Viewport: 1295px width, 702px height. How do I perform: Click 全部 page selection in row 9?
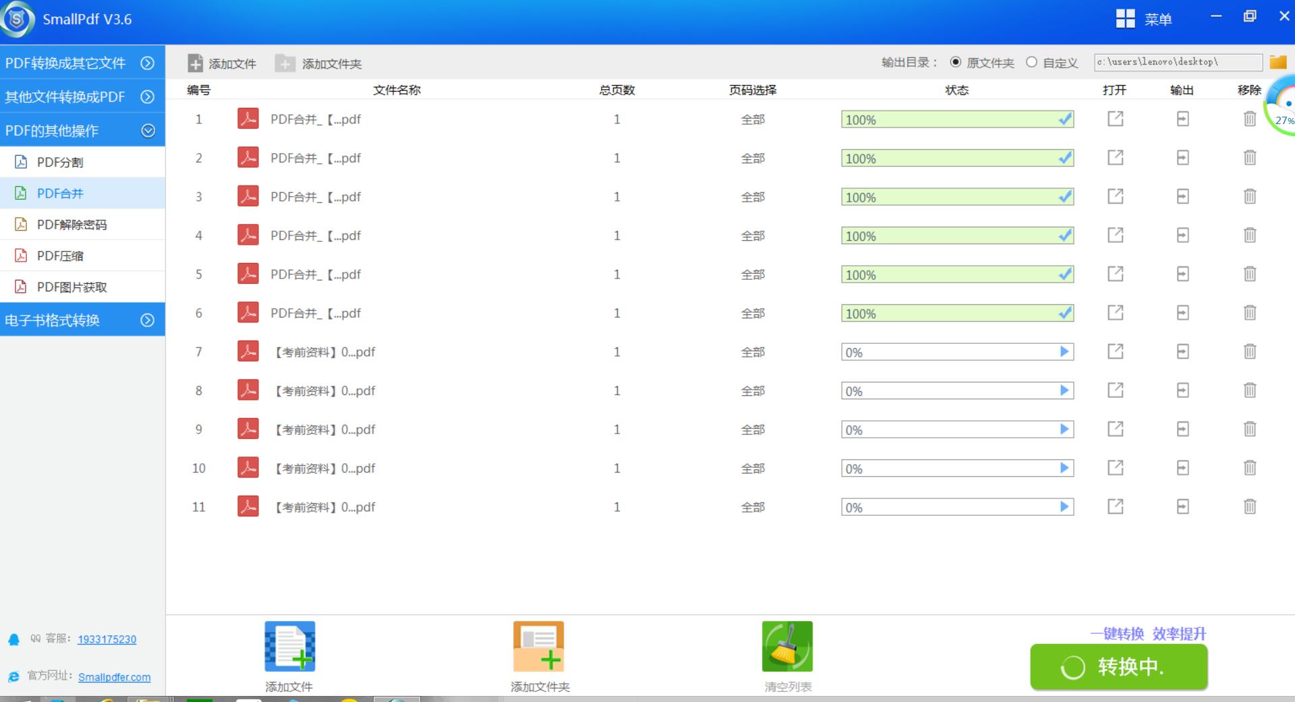[753, 430]
